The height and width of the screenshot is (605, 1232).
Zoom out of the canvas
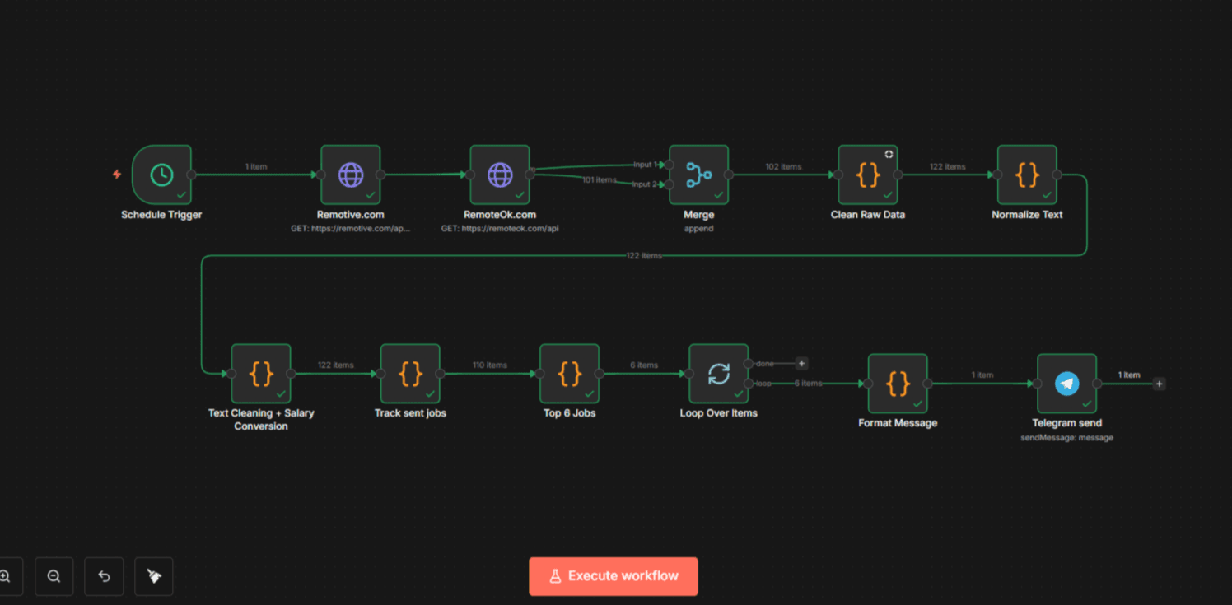(x=54, y=576)
